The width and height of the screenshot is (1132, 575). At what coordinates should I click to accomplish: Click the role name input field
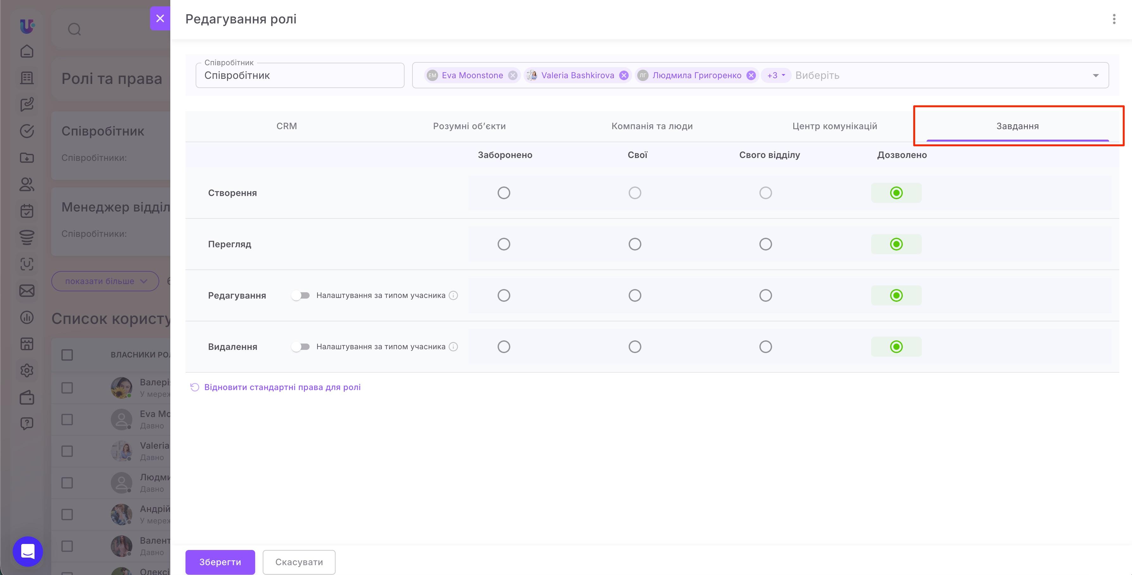300,75
